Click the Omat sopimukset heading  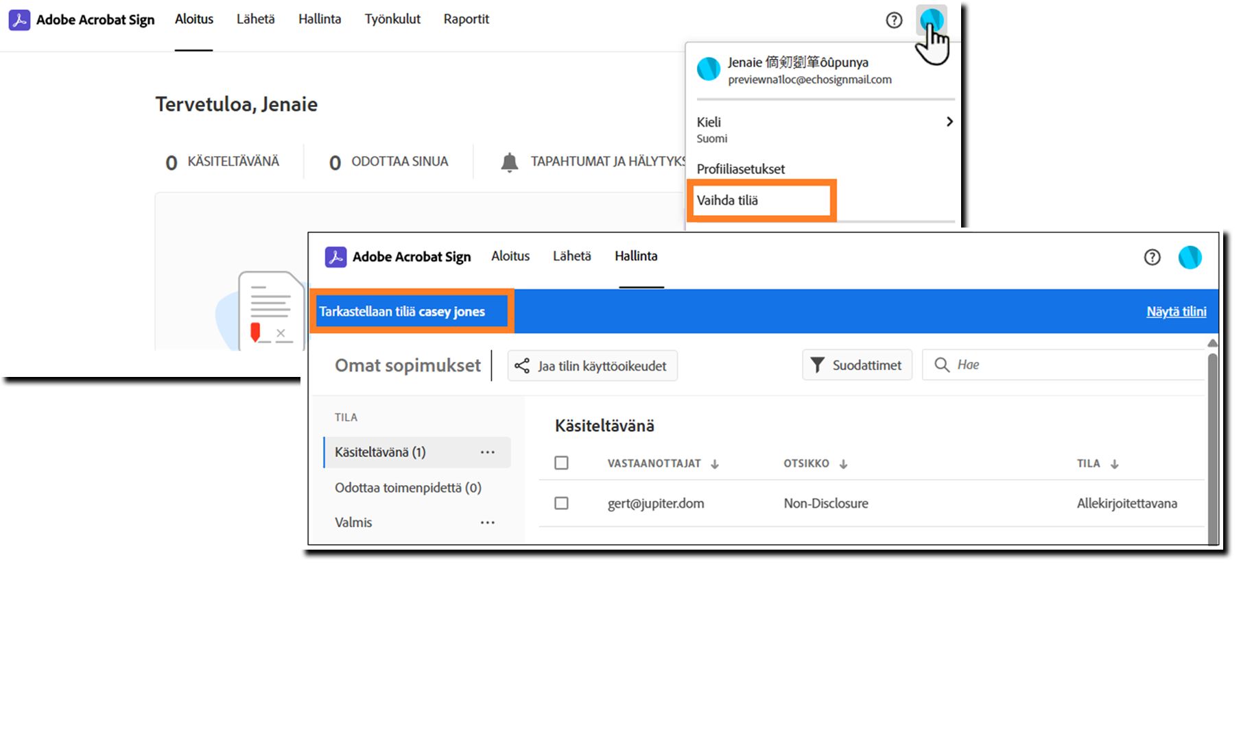coord(407,365)
